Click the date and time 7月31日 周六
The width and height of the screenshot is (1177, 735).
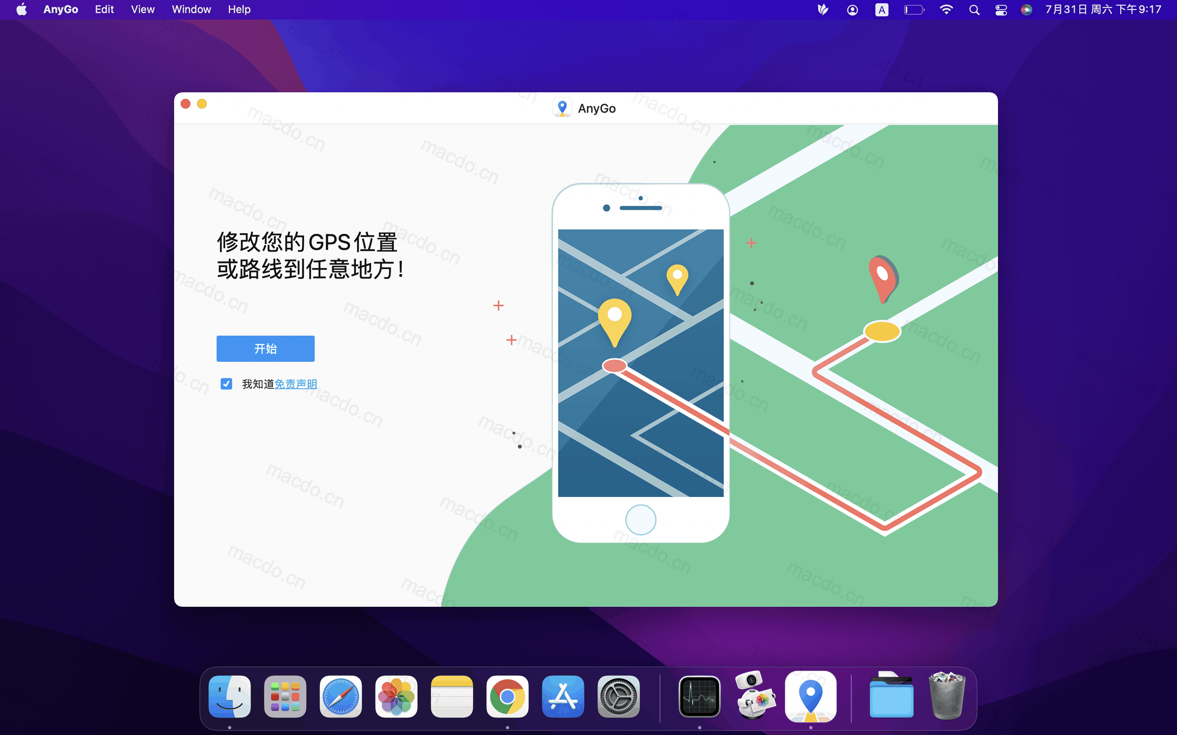pyautogui.click(x=1103, y=9)
